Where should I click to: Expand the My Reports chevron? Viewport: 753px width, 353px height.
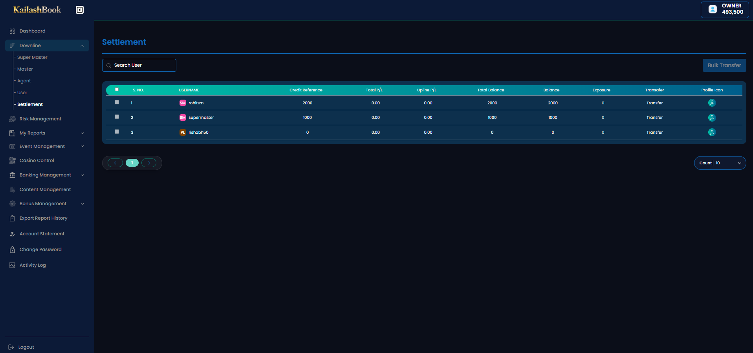click(x=82, y=133)
